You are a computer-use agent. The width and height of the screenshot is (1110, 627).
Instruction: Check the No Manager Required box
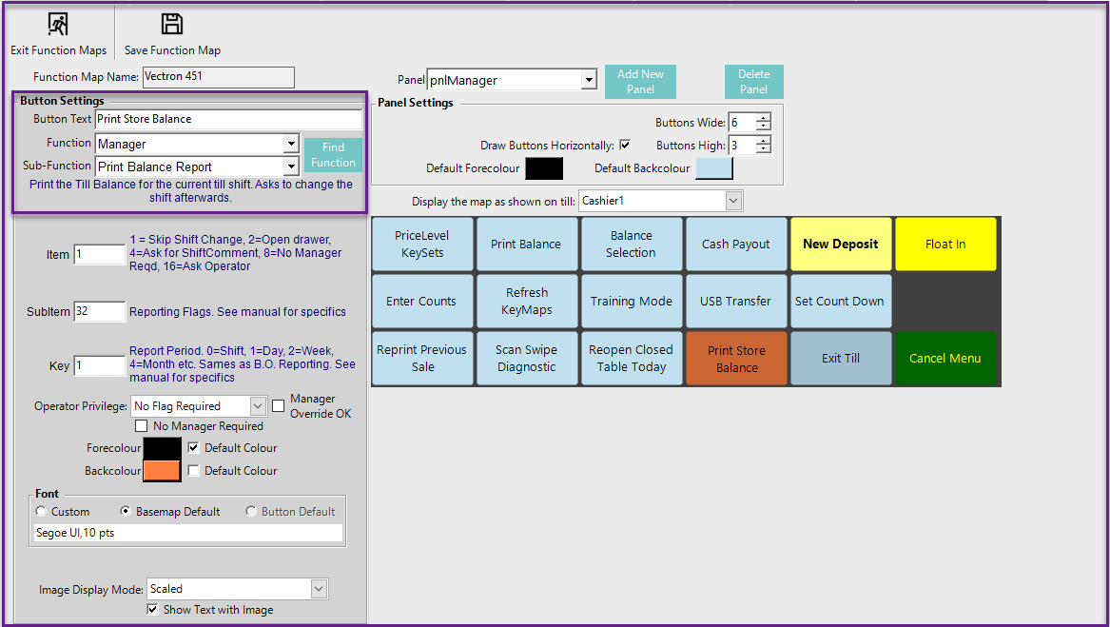pos(142,426)
